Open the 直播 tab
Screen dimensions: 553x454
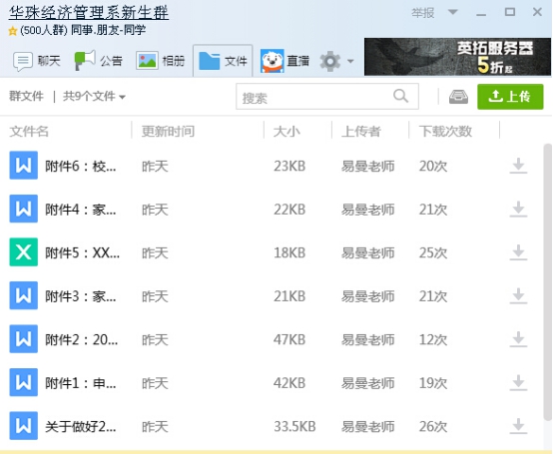pos(284,61)
